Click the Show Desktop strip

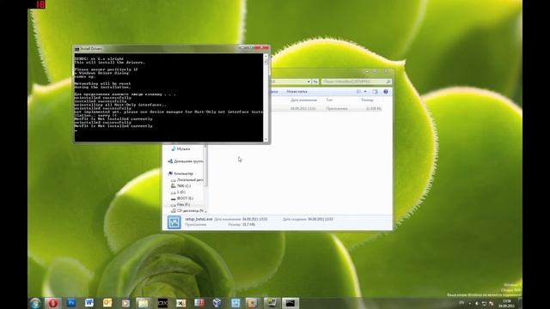click(x=520, y=303)
